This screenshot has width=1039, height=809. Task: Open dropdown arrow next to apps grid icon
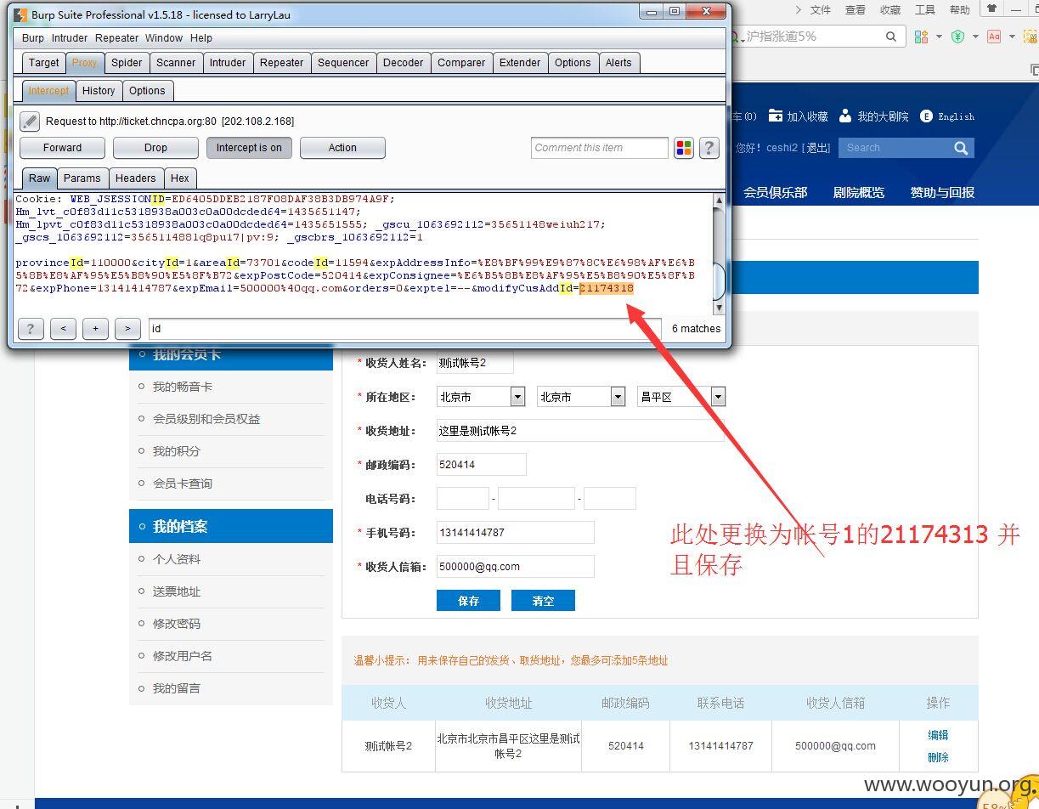coord(939,37)
